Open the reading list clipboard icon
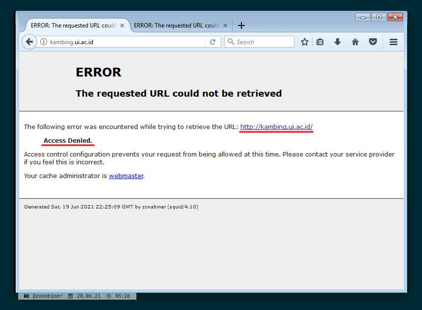This screenshot has height=310, width=422. pos(320,42)
